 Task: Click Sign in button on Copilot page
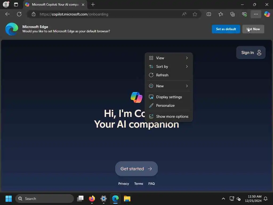[x=251, y=53]
